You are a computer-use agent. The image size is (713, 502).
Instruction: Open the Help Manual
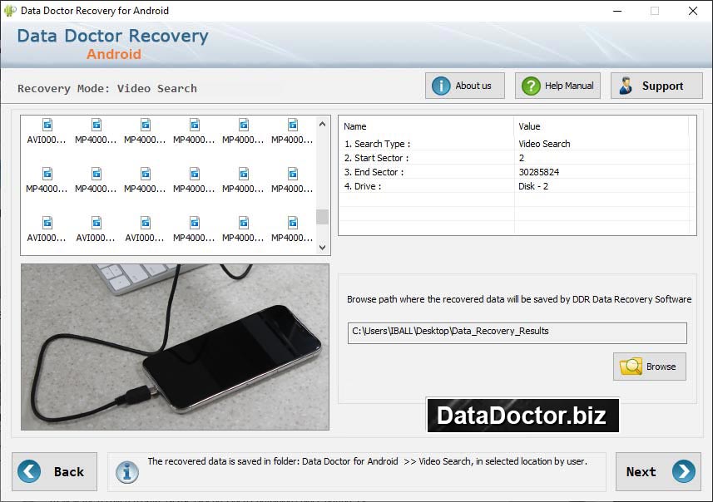point(556,85)
